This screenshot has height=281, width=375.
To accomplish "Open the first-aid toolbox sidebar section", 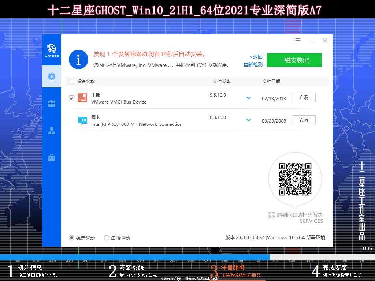I will pyautogui.click(x=52, y=104).
